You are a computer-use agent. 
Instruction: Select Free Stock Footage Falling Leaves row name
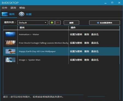click(x=44, y=43)
